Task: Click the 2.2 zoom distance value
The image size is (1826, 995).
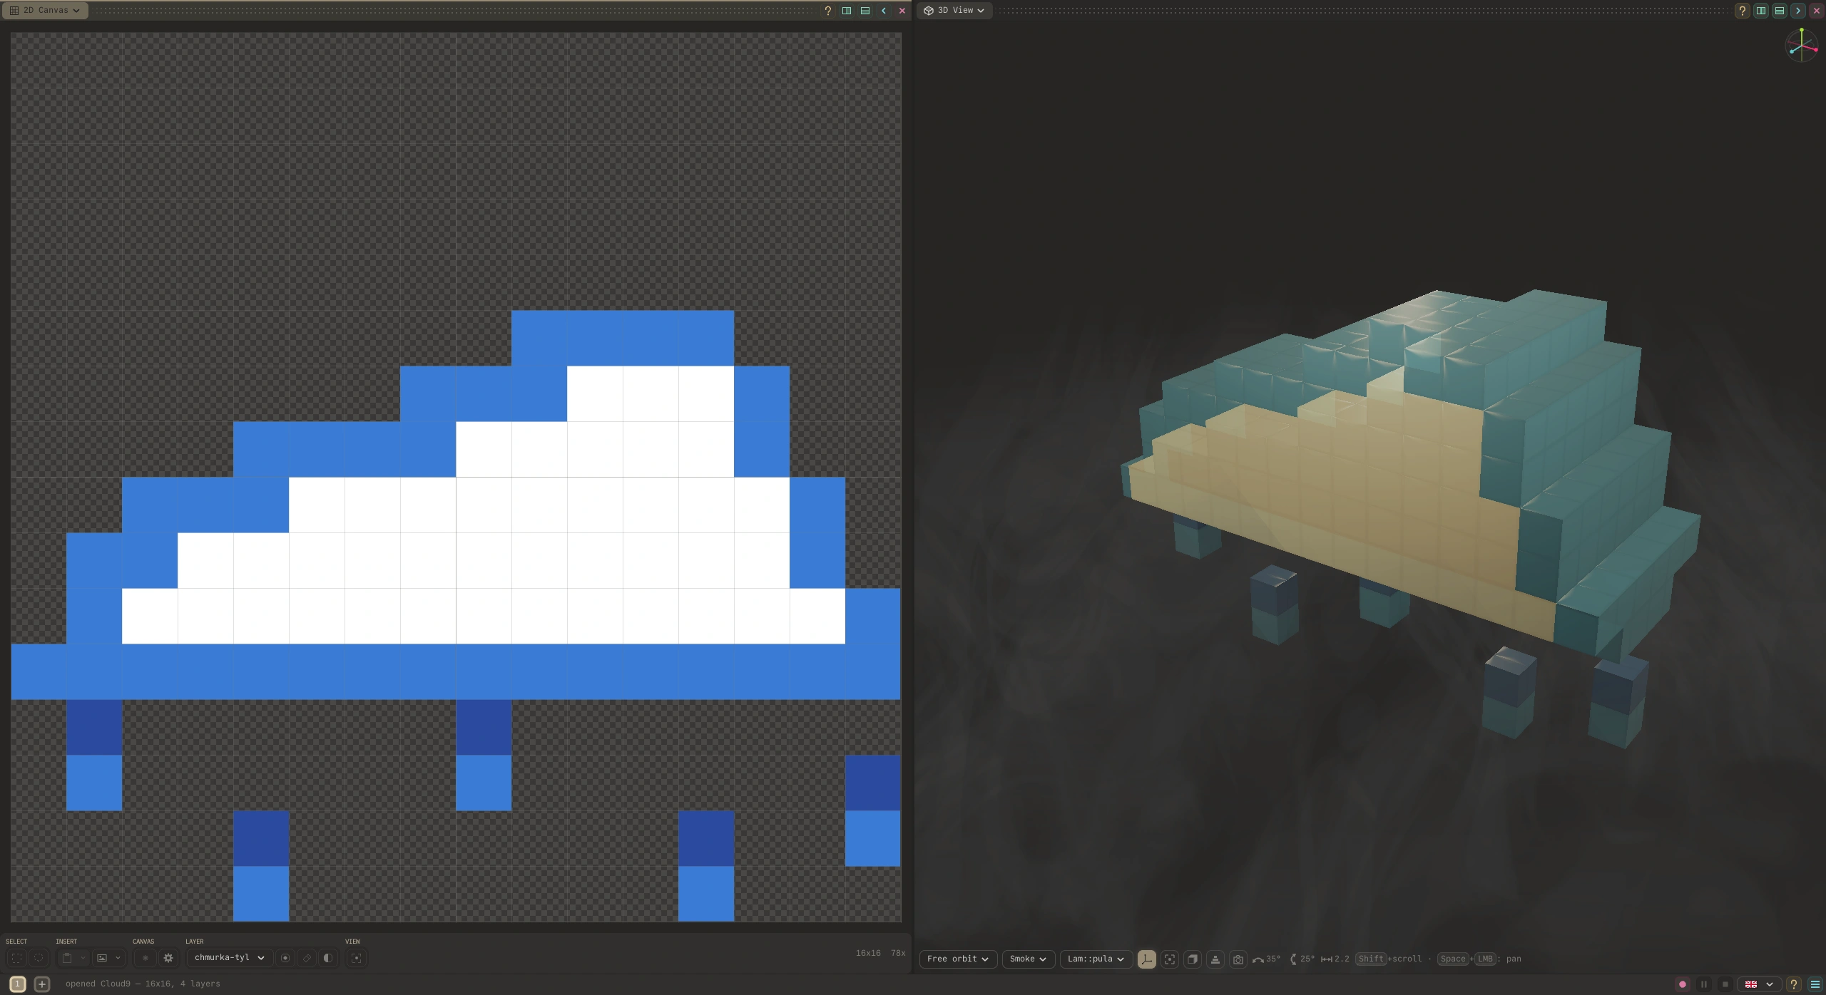Action: (1342, 959)
